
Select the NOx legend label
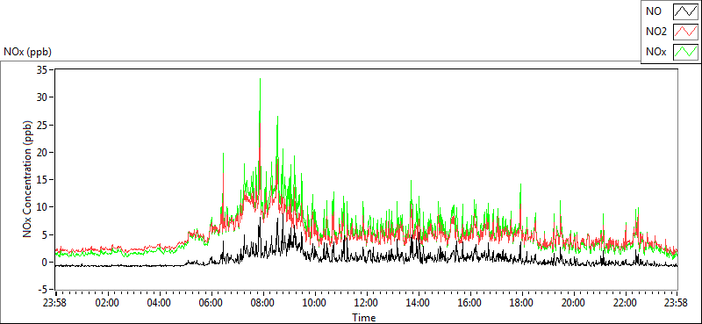click(x=655, y=53)
